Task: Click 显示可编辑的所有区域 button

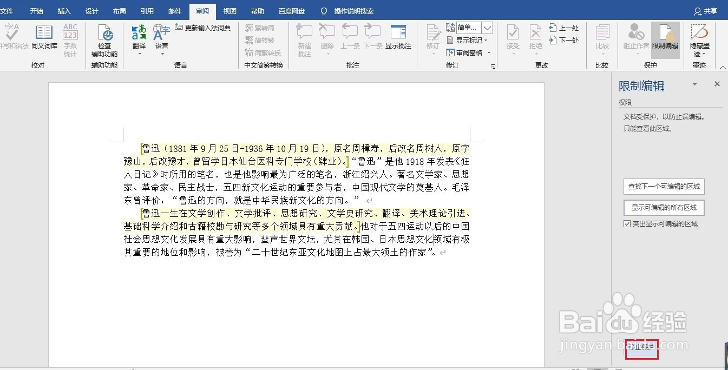Action: click(x=664, y=207)
